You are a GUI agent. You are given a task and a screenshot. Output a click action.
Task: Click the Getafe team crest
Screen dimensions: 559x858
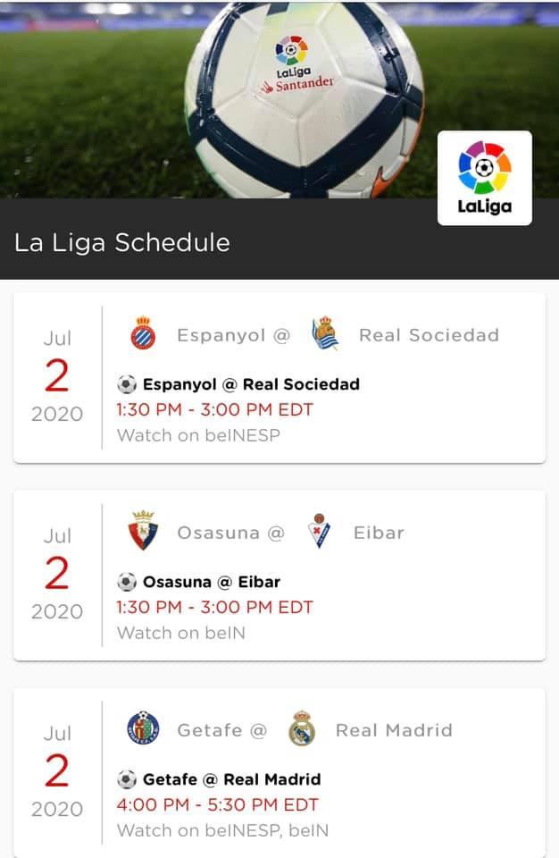click(x=143, y=729)
